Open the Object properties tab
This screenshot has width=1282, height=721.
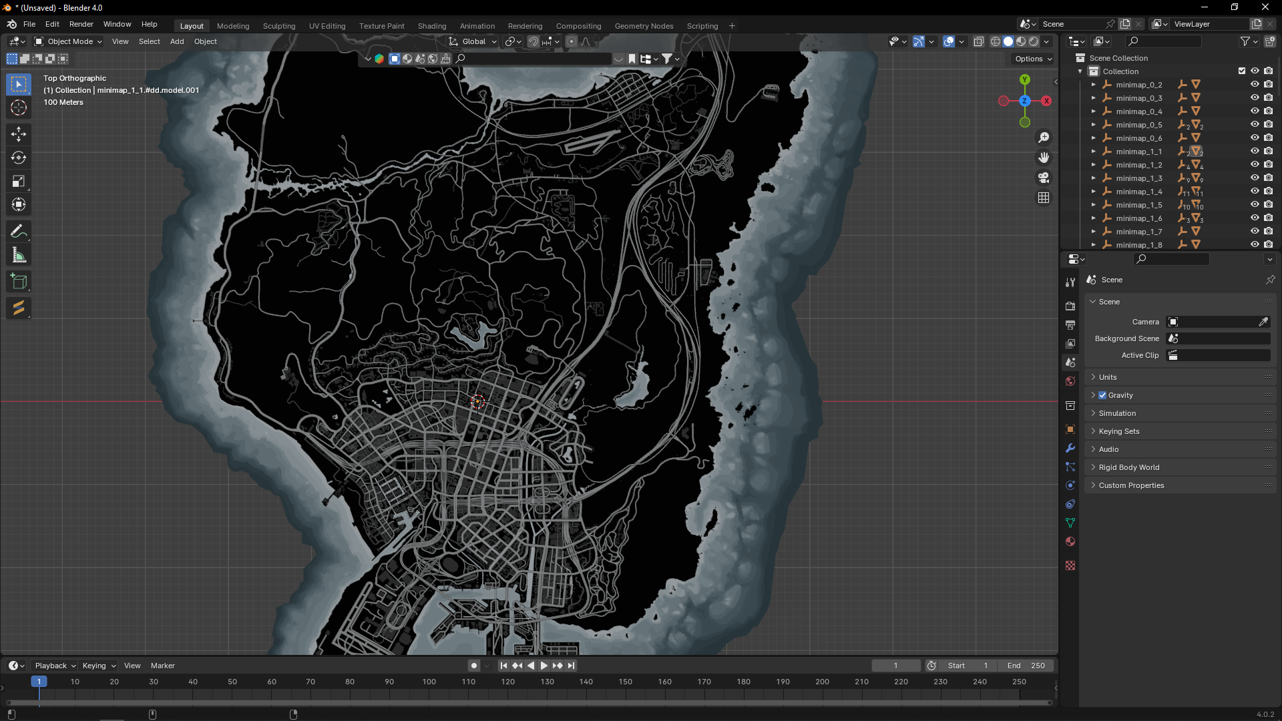[x=1070, y=429]
